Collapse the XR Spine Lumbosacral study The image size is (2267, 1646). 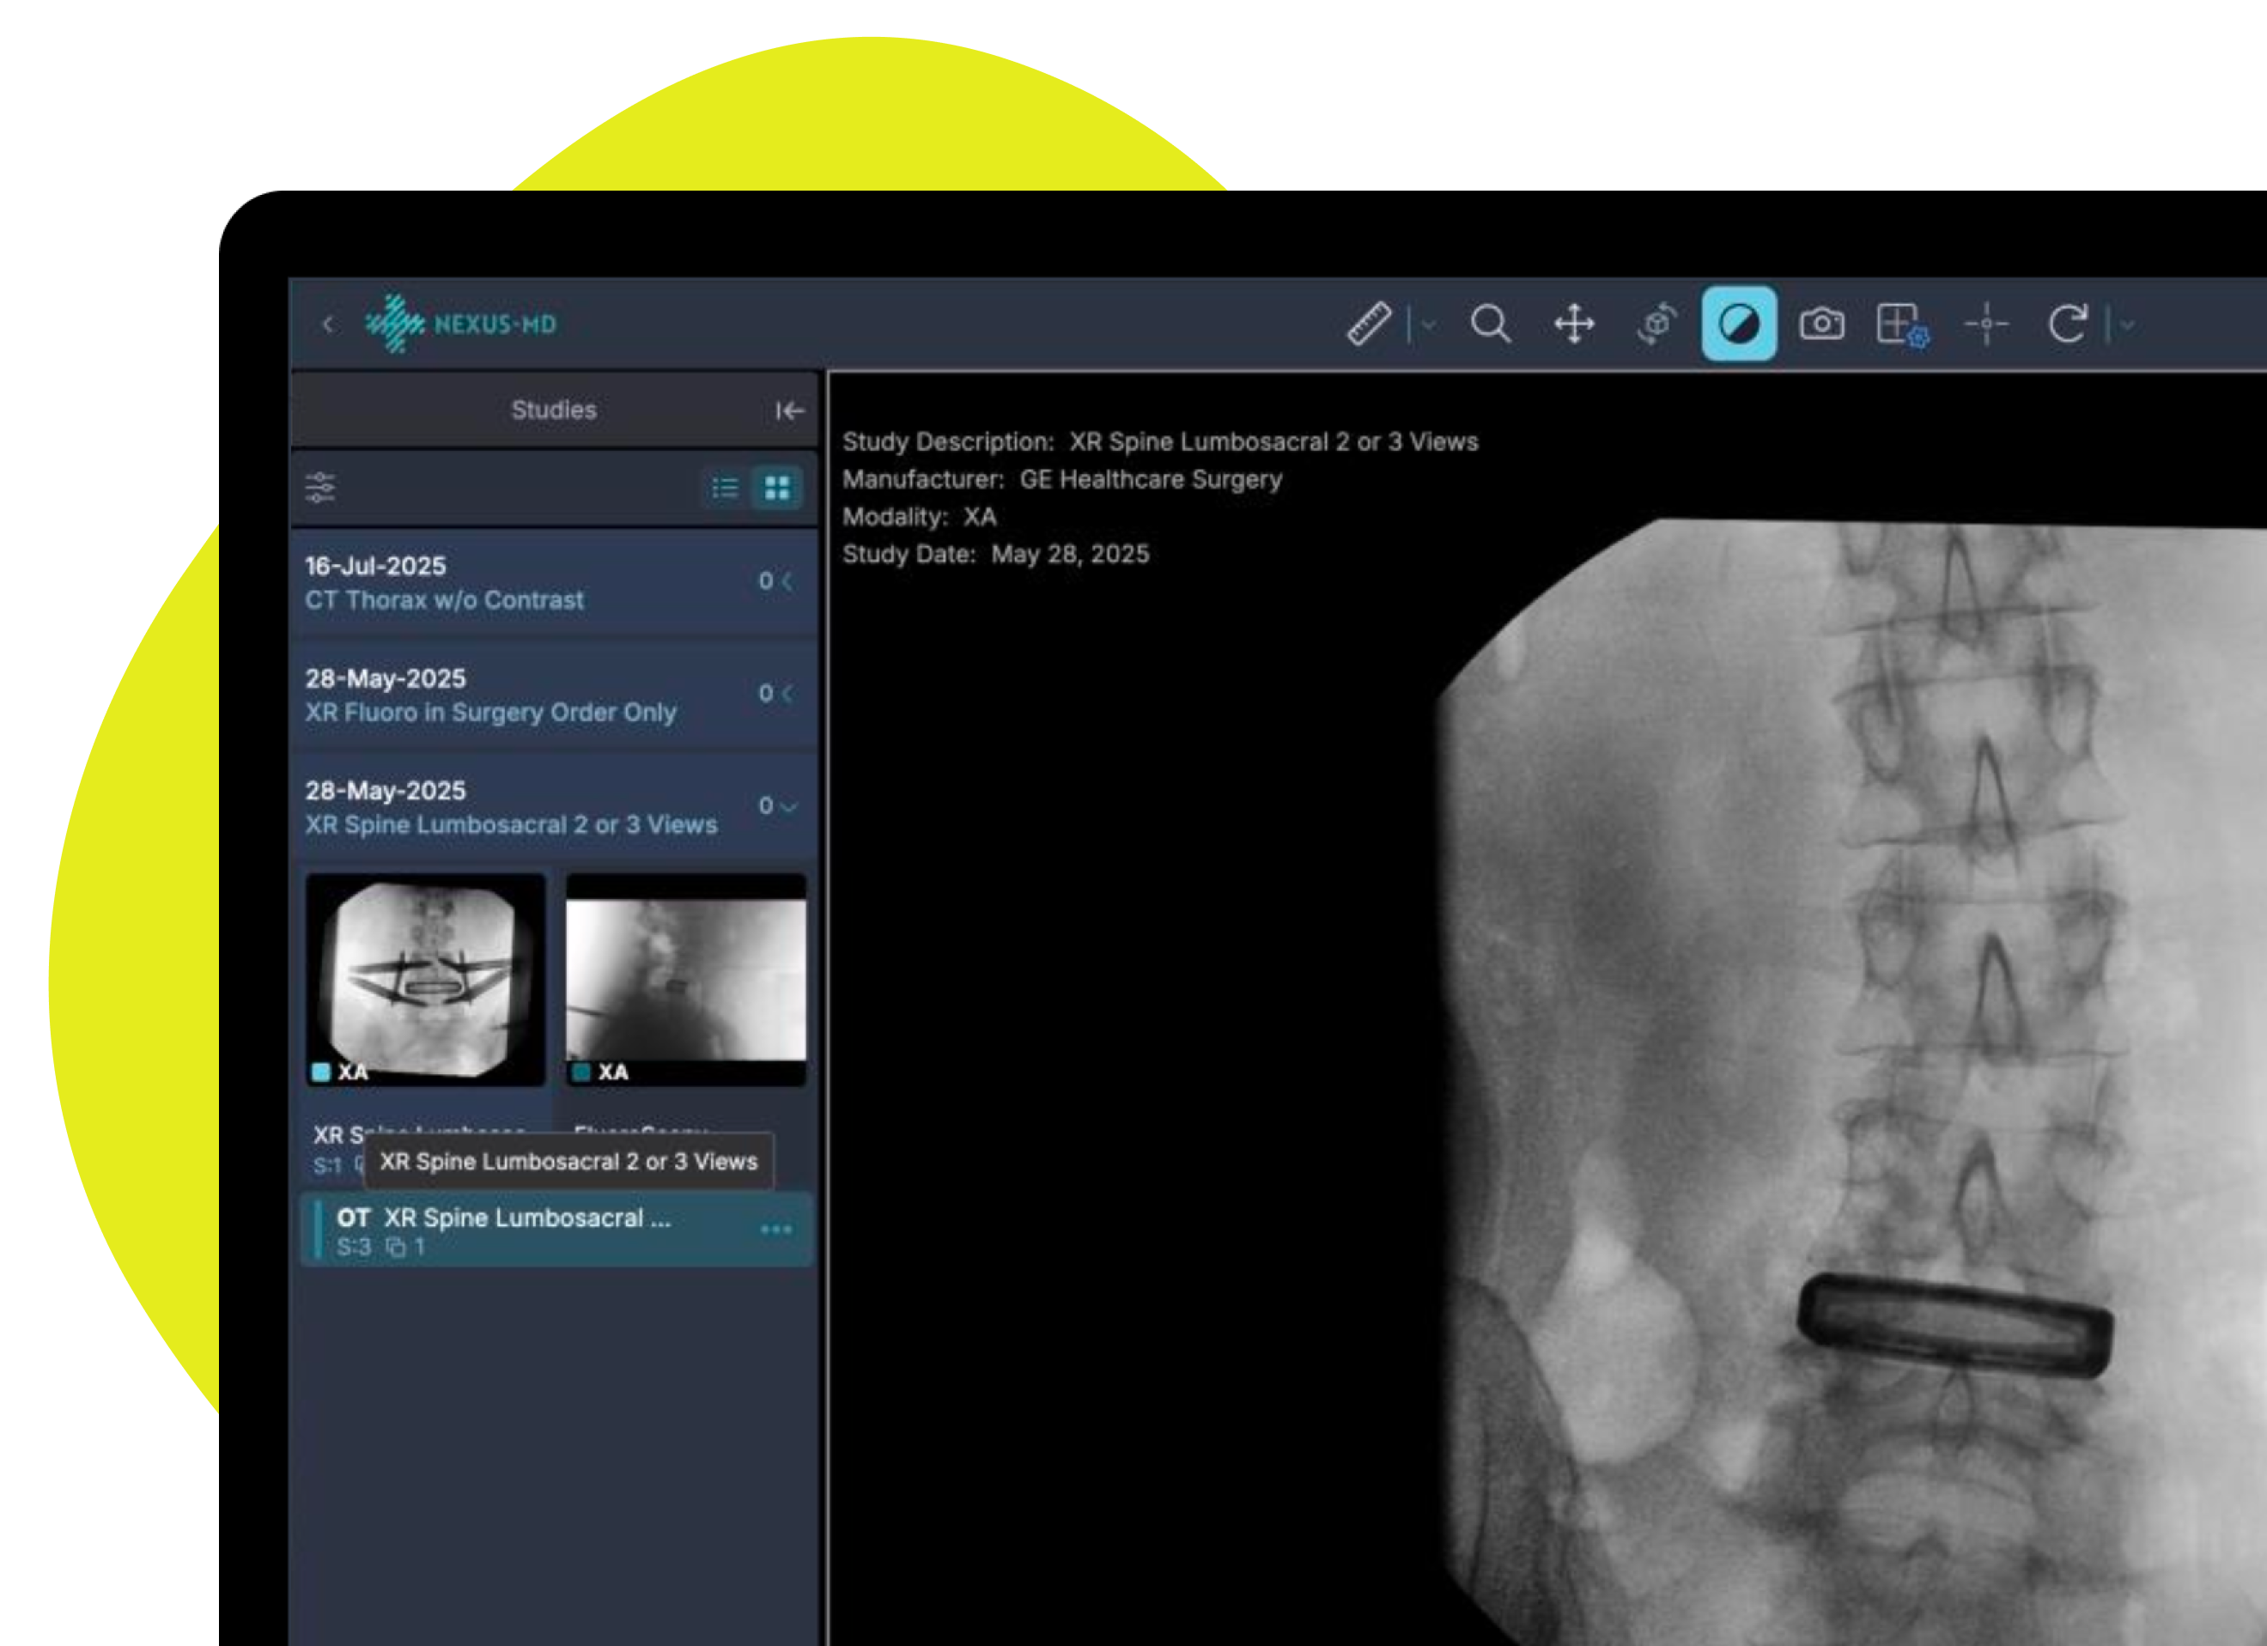tap(788, 805)
